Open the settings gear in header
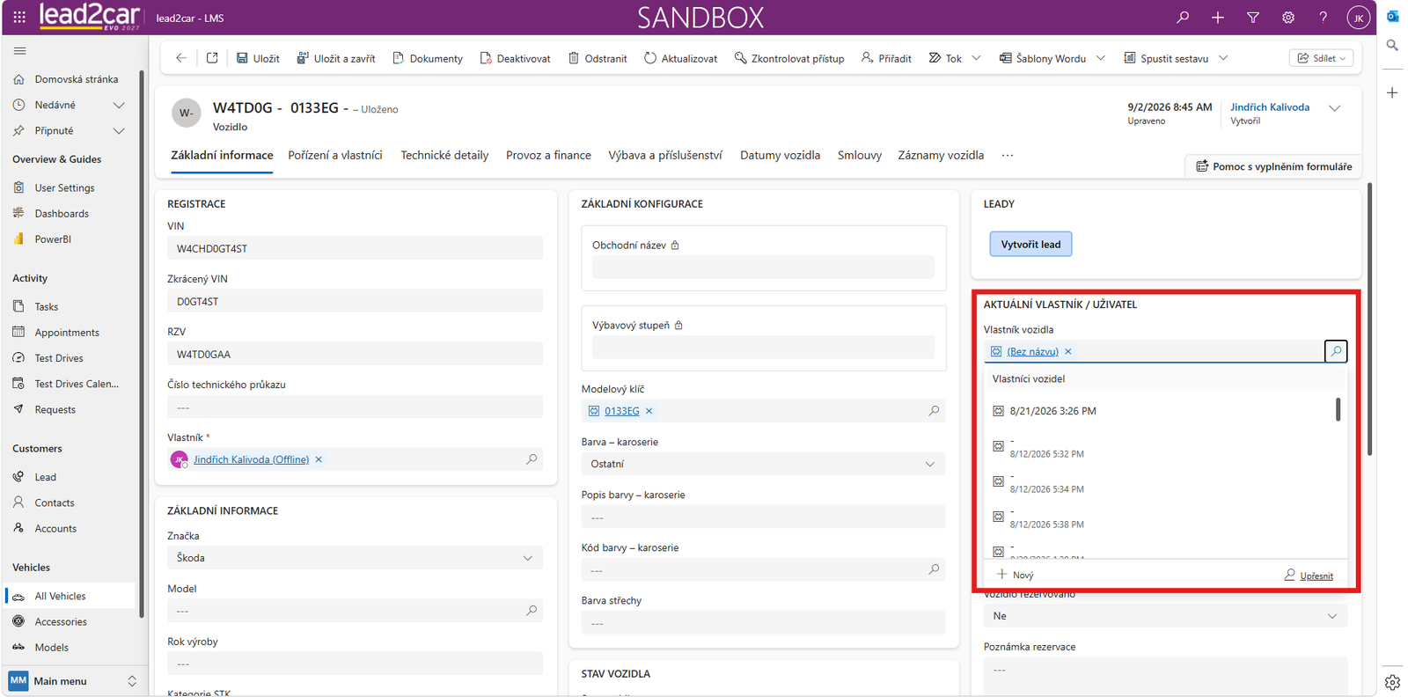The width and height of the screenshot is (1408, 697). click(x=1288, y=18)
